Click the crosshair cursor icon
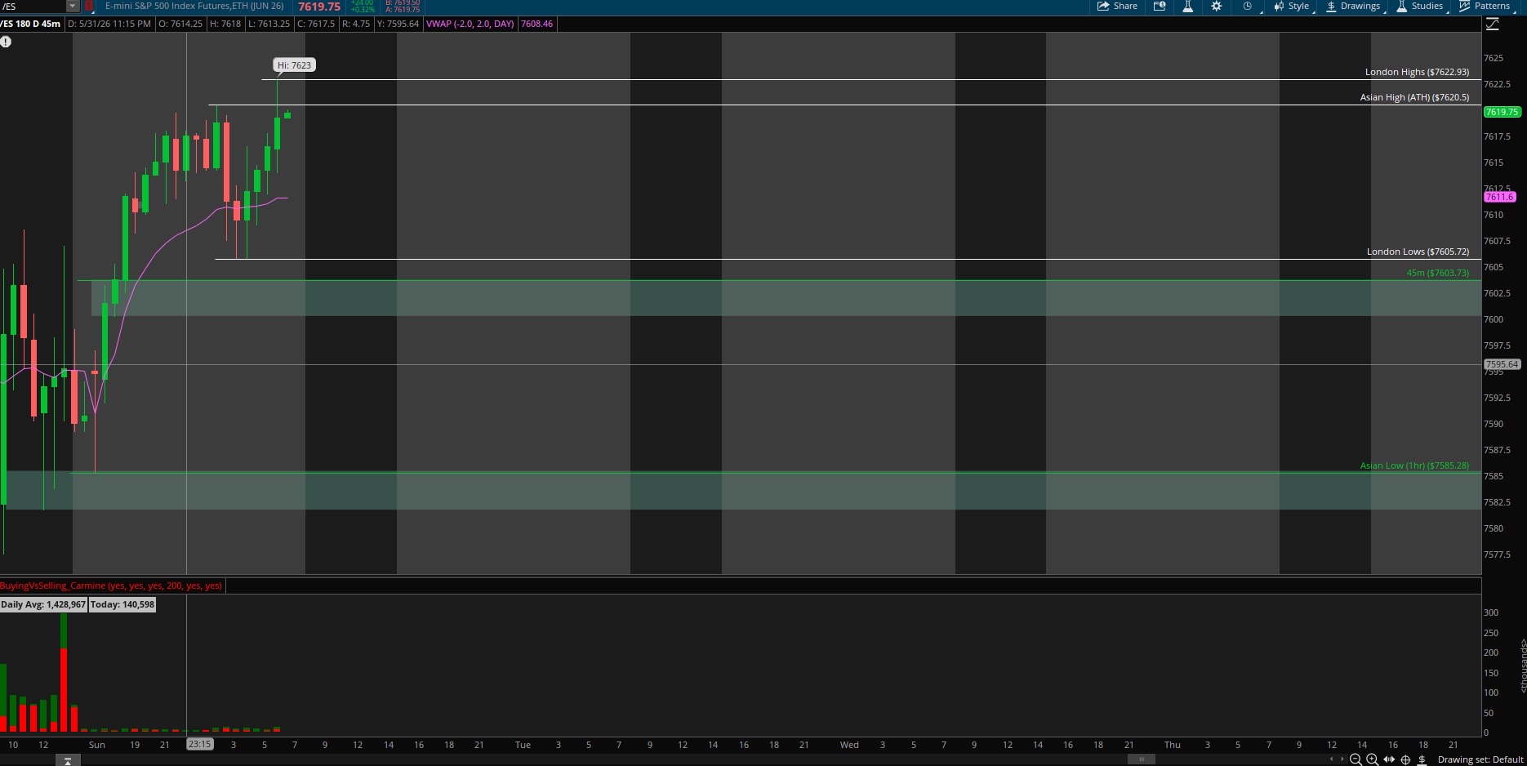This screenshot has width=1527, height=766. point(1405,759)
